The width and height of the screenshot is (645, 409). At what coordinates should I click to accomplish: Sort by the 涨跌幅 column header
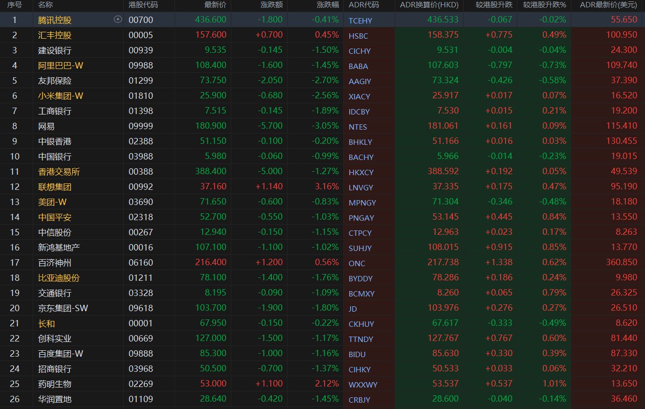(328, 5)
